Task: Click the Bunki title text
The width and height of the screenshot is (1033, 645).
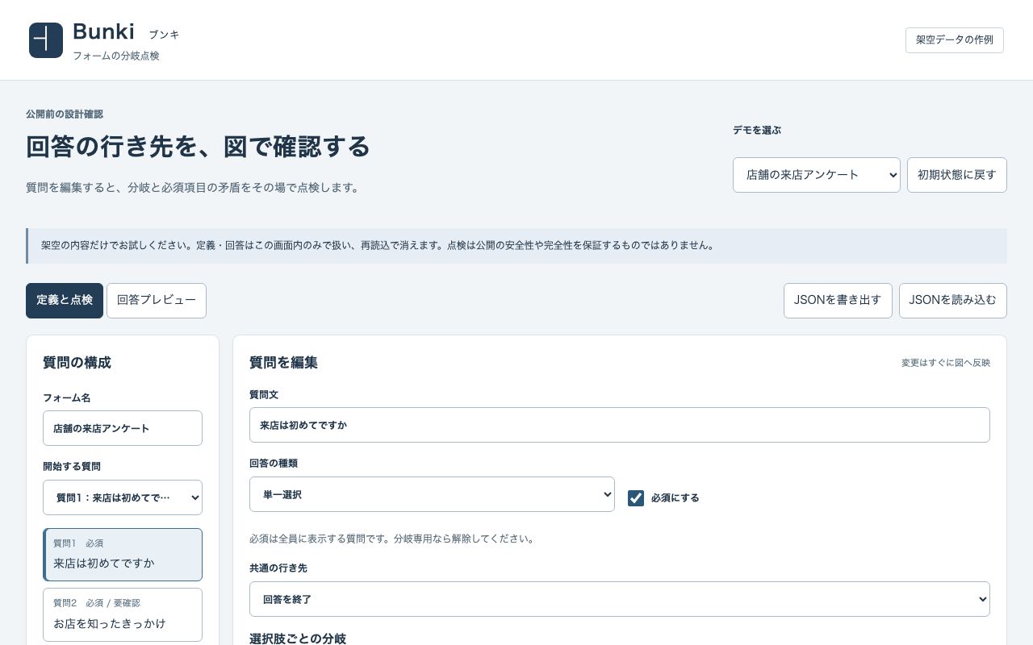Action: coord(103,31)
